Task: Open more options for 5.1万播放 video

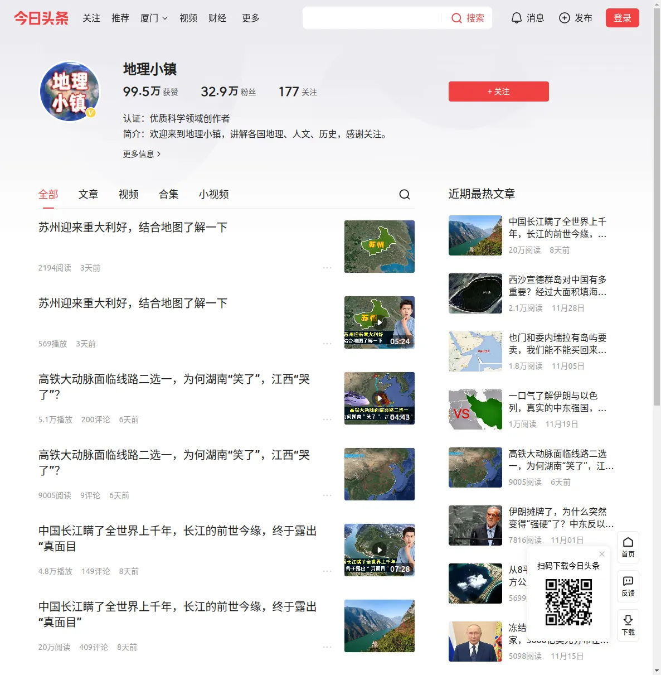Action: tap(327, 420)
